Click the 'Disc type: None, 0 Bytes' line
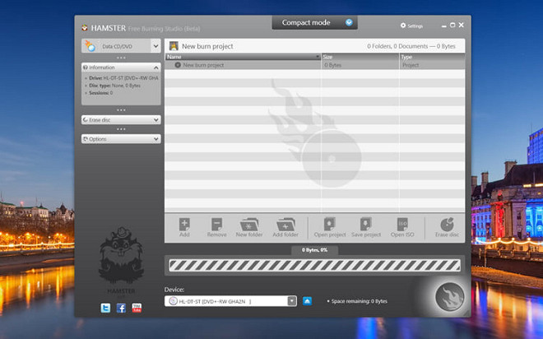The height and width of the screenshot is (339, 543). pos(114,86)
